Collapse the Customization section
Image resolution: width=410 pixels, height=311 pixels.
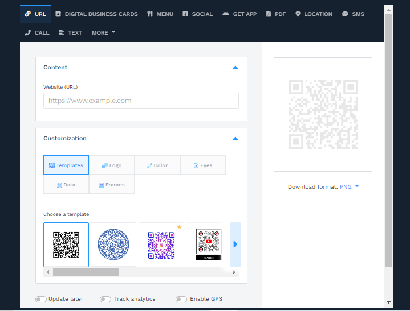(x=236, y=139)
